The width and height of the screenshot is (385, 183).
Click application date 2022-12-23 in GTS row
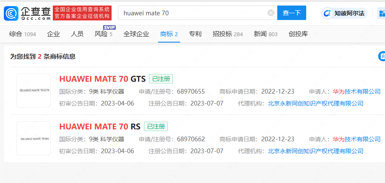pos(277,92)
